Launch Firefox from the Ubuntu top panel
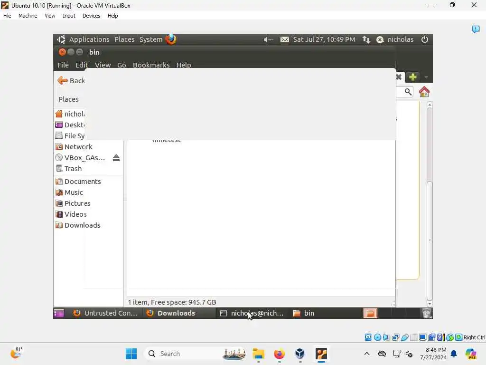 click(171, 39)
